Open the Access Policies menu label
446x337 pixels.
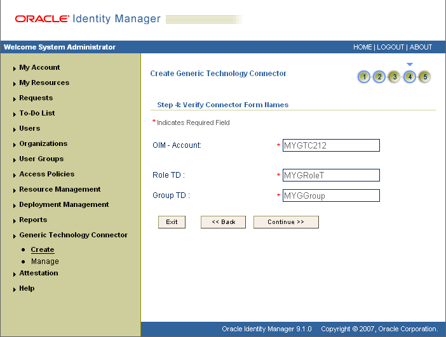47,174
